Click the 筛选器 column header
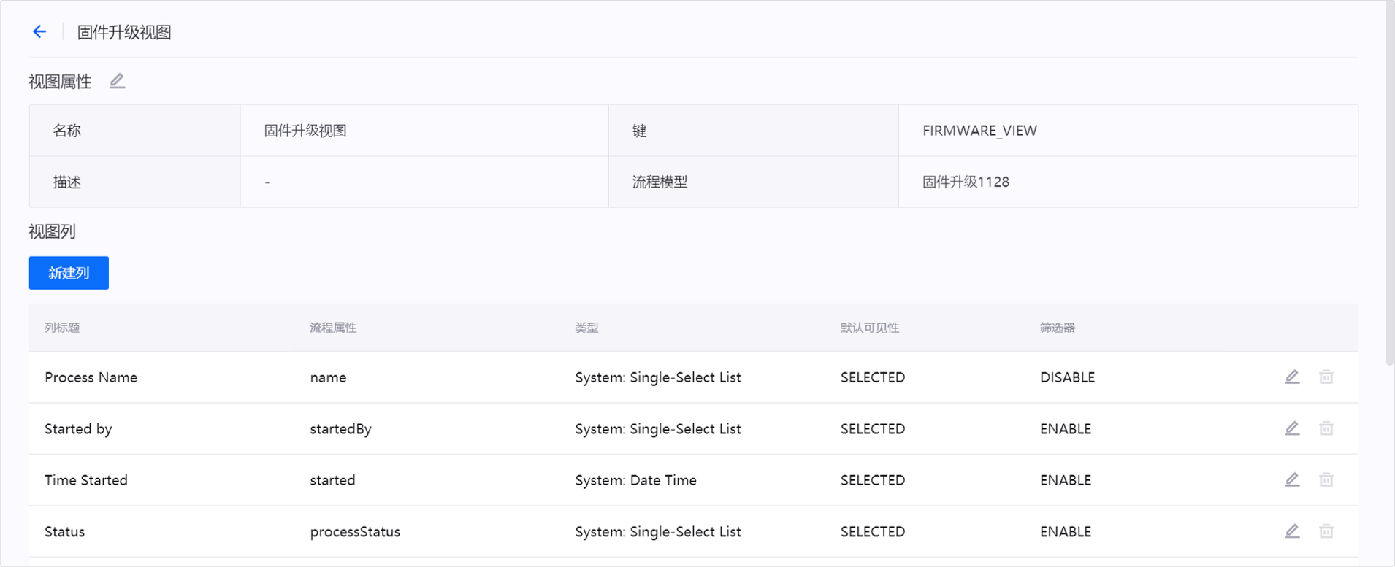1395x567 pixels. point(1057,328)
